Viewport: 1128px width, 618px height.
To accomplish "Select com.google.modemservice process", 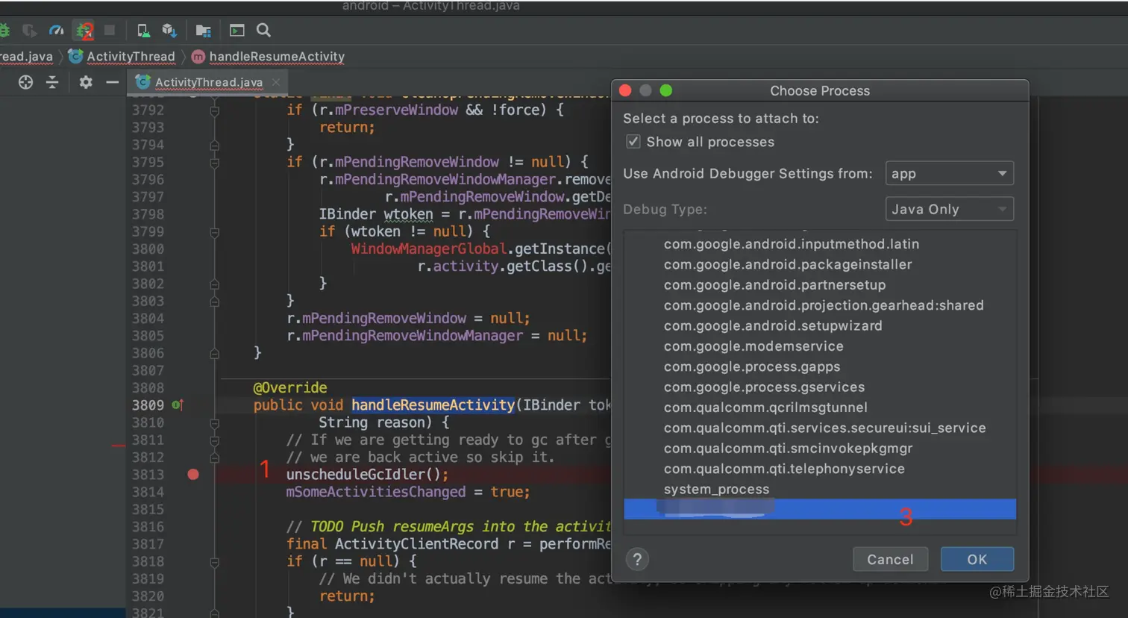I will 820,346.
